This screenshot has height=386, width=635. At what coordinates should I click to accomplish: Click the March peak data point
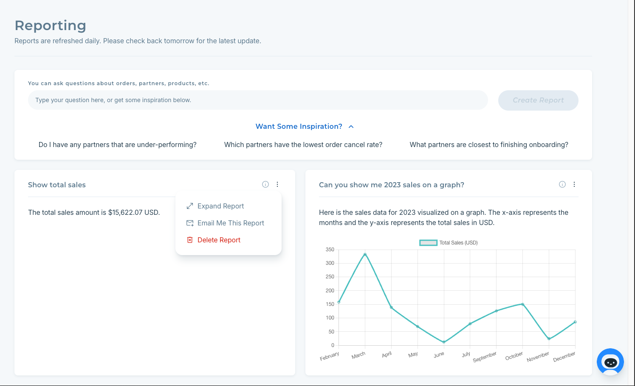point(365,254)
